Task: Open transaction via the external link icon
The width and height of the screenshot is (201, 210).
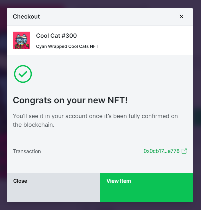Action: [x=184, y=151]
